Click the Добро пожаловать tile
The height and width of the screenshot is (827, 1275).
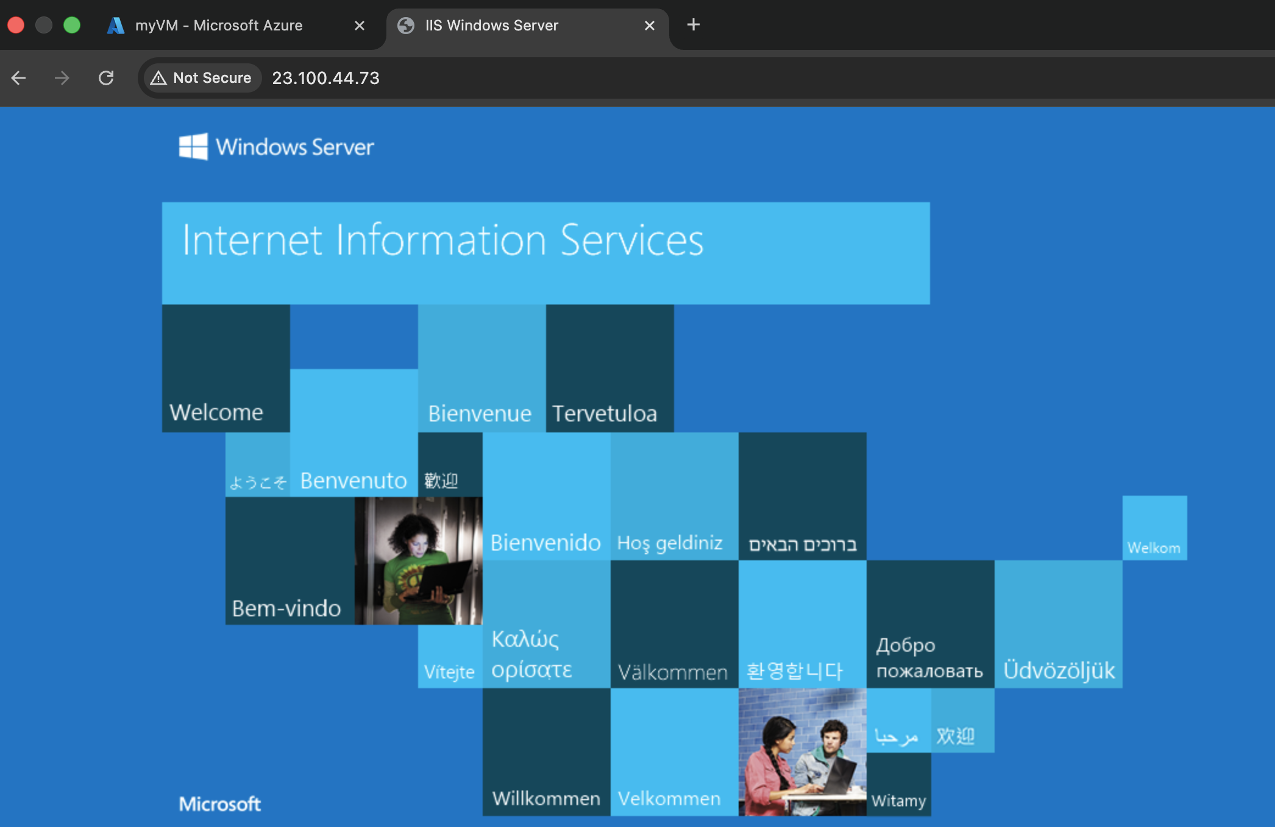pyautogui.click(x=931, y=624)
